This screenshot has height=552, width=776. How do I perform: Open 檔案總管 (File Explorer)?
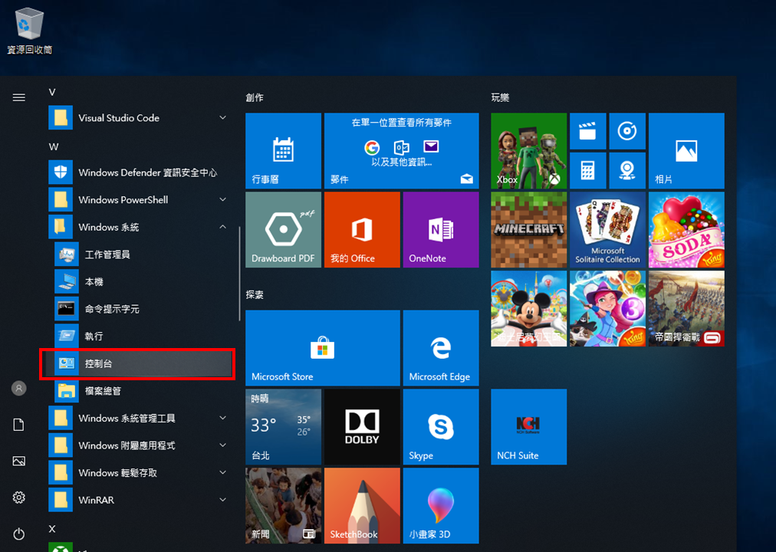[139, 391]
